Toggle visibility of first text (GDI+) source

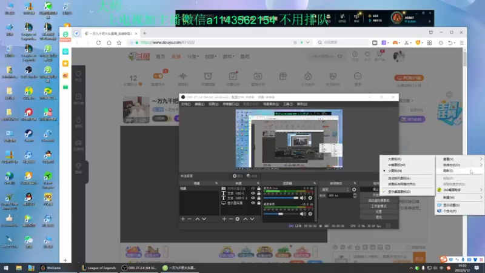pos(253,194)
